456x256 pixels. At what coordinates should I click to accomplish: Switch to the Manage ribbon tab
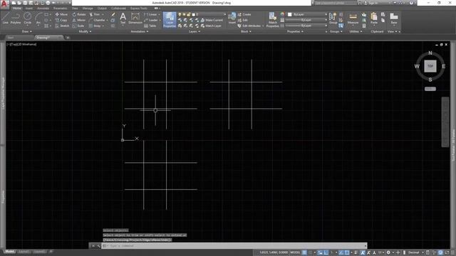click(x=88, y=8)
